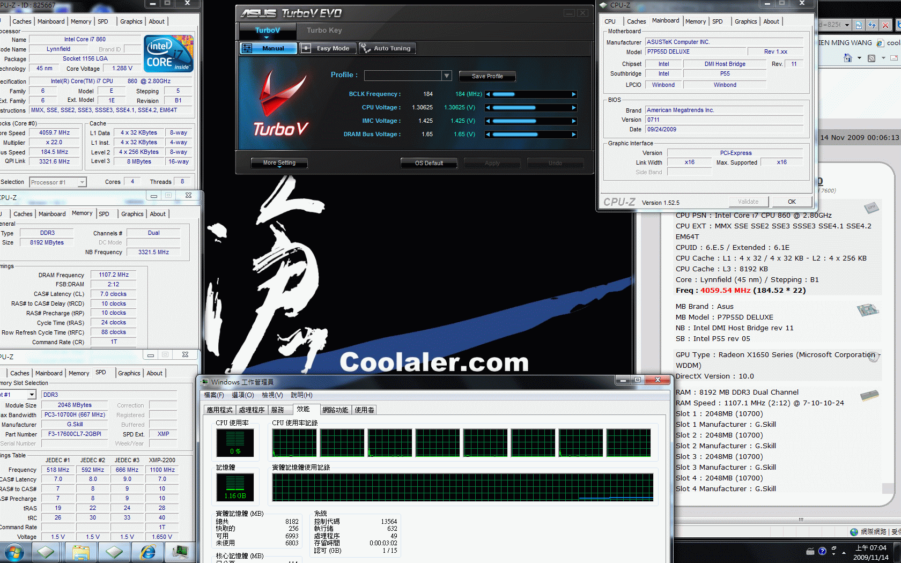Open About tab in the Memory CPU-Z window
The width and height of the screenshot is (901, 563).
(158, 214)
